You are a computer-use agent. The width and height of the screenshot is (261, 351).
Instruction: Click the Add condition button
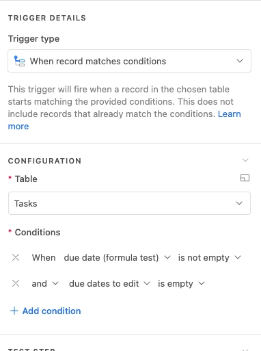(46, 311)
